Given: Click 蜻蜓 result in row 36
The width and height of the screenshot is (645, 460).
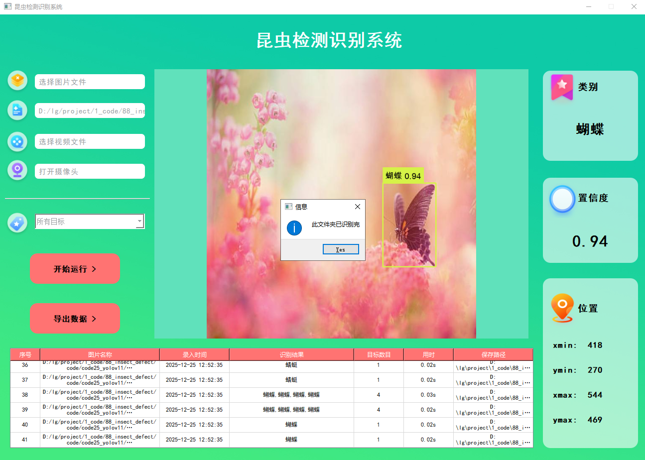Looking at the screenshot, I should [x=292, y=365].
